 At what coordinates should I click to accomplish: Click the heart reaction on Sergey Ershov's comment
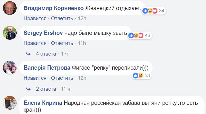tap(140, 35)
